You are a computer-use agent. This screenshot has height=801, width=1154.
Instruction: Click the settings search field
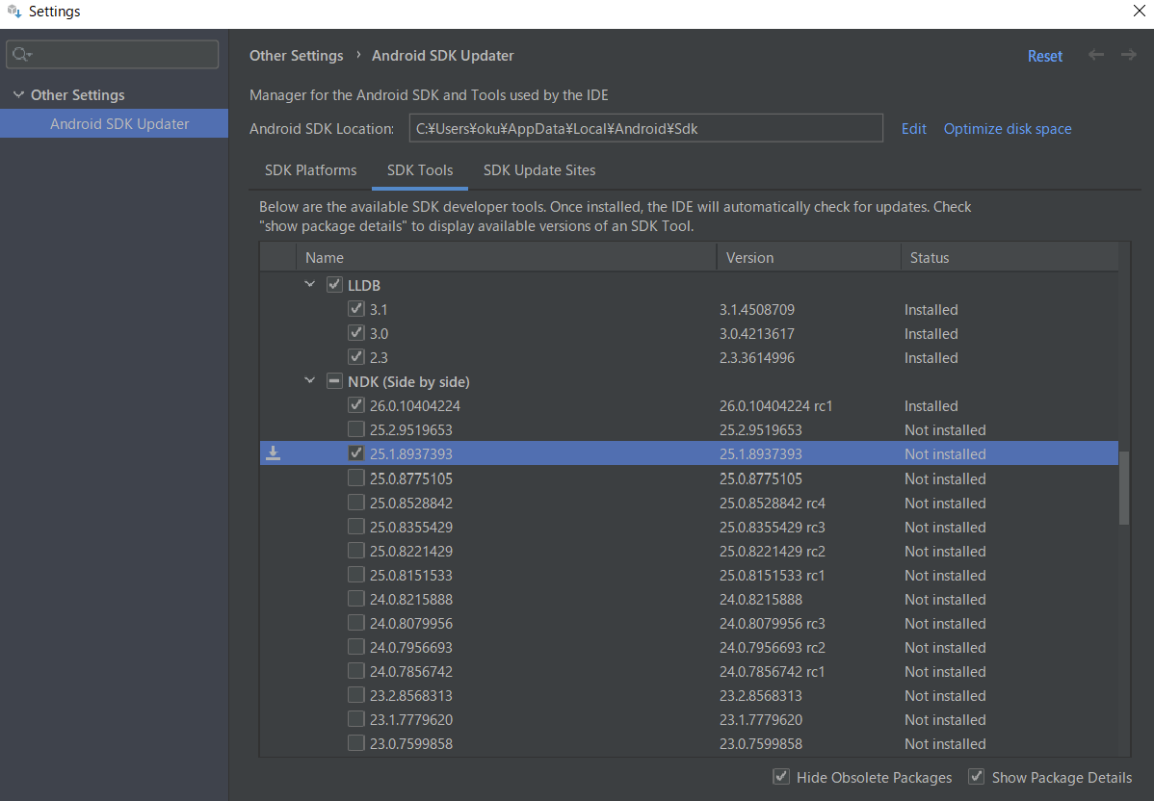click(113, 55)
